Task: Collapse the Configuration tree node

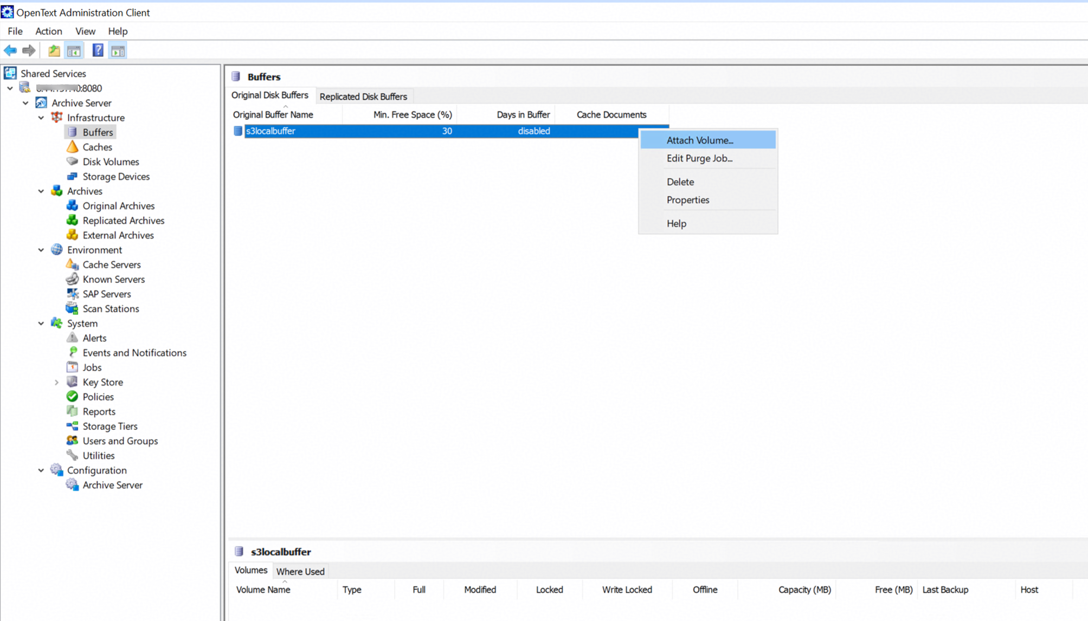Action: 41,470
